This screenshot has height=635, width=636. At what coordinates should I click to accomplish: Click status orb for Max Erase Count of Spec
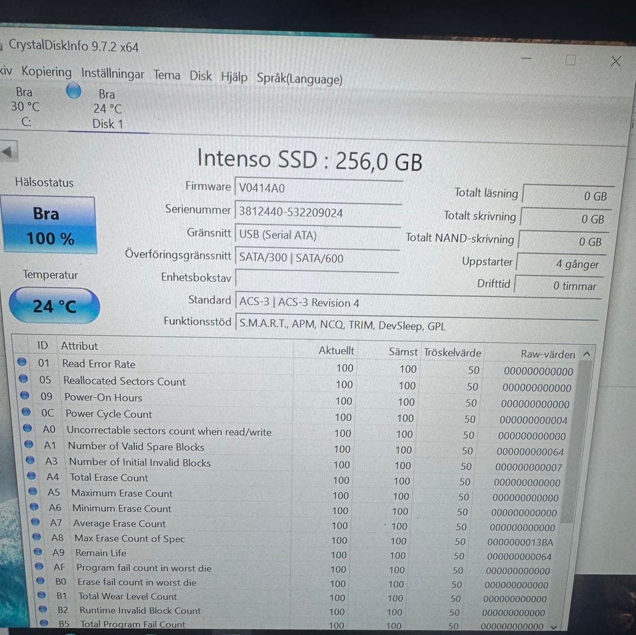click(37, 536)
